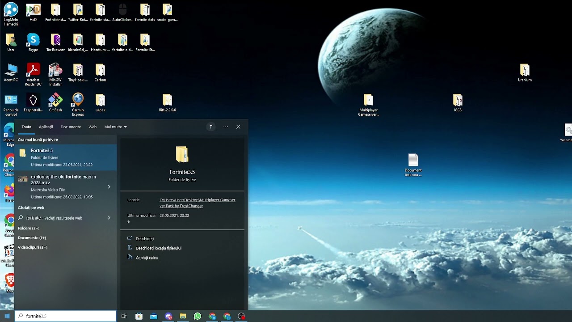Image resolution: width=572 pixels, height=322 pixels.
Task: Close the search panel
Action: tap(238, 127)
